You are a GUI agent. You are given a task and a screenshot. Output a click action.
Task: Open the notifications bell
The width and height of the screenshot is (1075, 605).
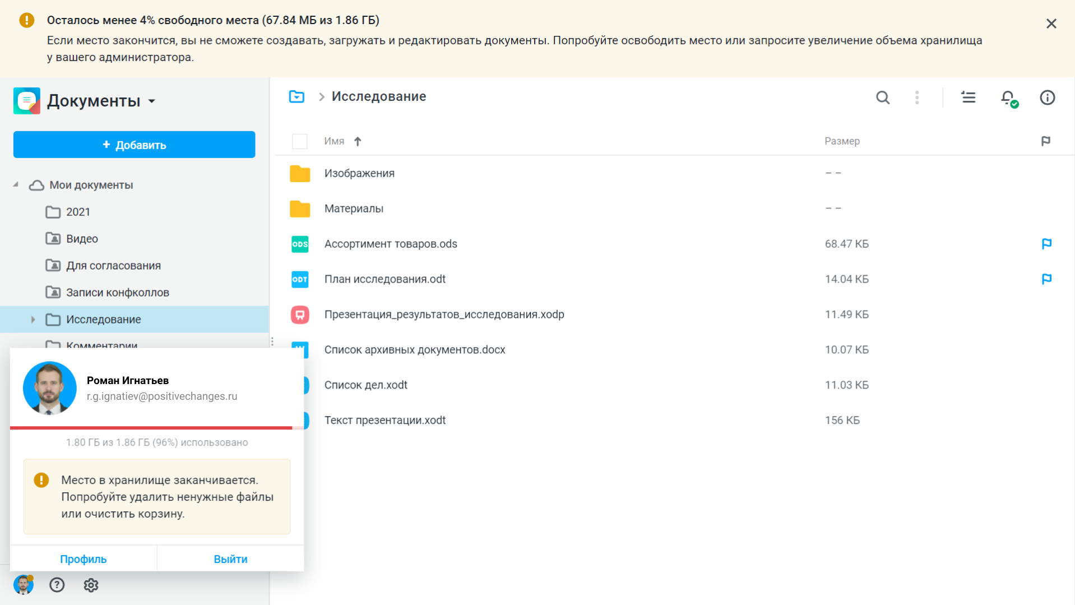click(x=1008, y=97)
